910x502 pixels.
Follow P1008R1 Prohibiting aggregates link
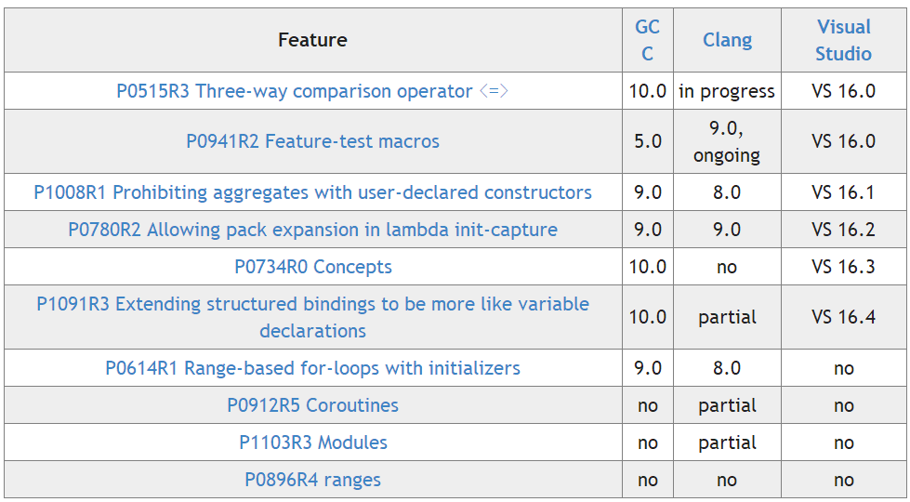pos(312,192)
